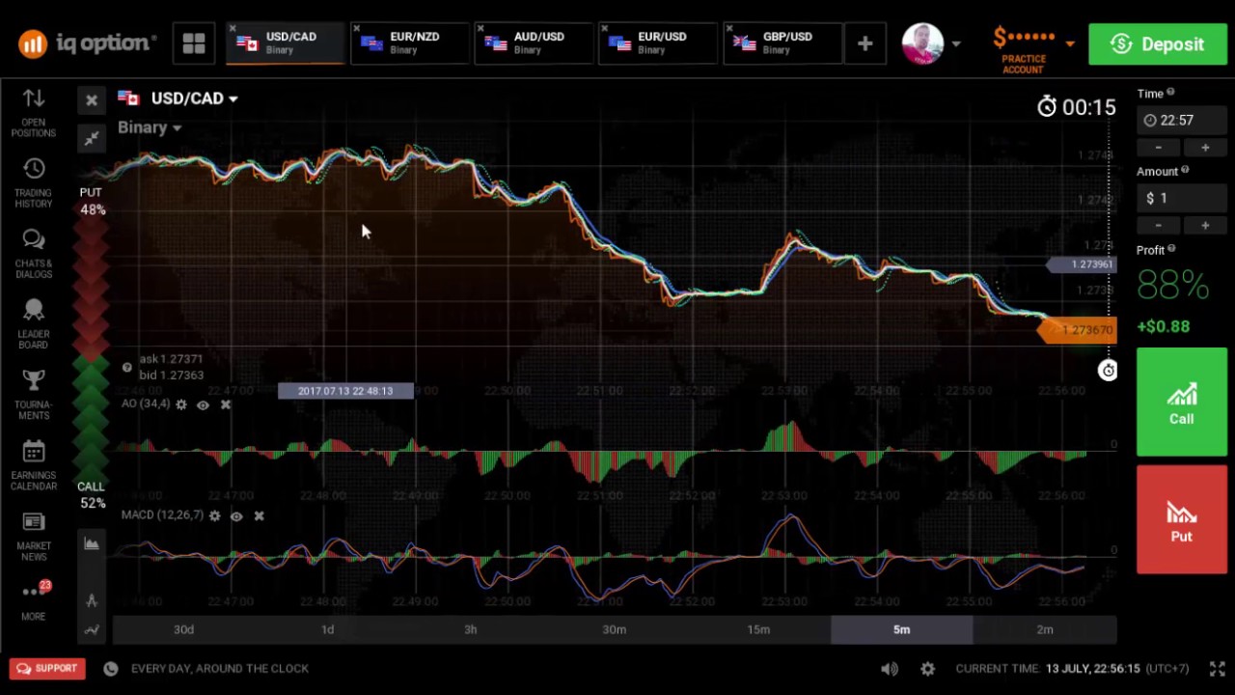This screenshot has height=695, width=1235.
Task: Select the 3h timeframe
Action: pyautogui.click(x=470, y=629)
